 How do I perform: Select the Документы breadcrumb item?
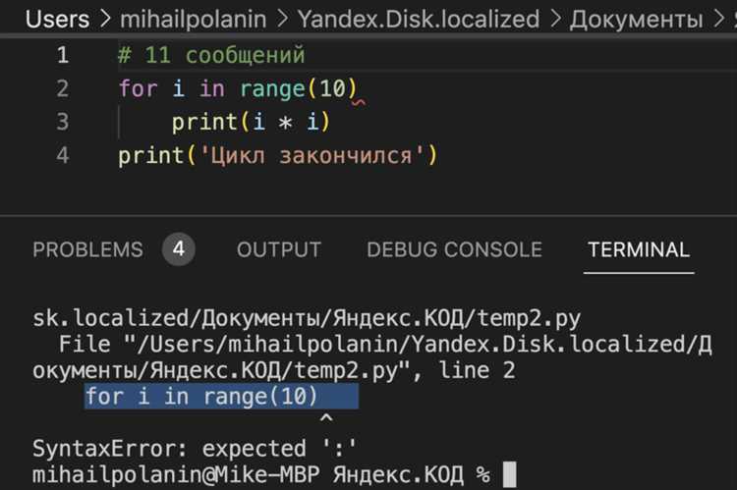(x=637, y=21)
